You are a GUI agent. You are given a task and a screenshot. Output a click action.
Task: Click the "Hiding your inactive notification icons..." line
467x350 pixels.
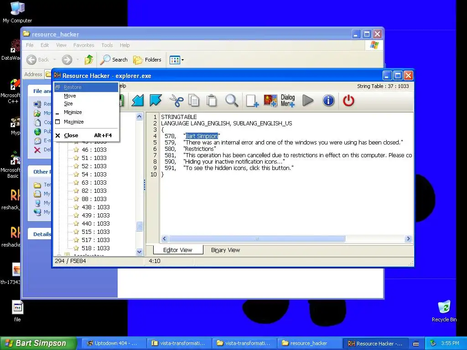tap(234, 162)
